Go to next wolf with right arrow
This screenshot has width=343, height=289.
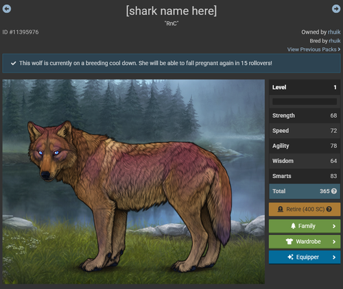[336, 9]
